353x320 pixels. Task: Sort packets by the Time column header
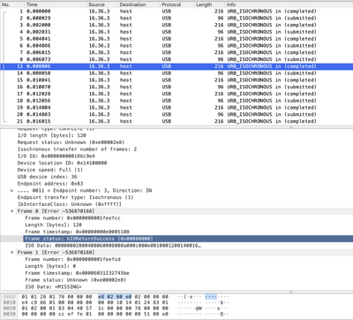tap(56, 4)
